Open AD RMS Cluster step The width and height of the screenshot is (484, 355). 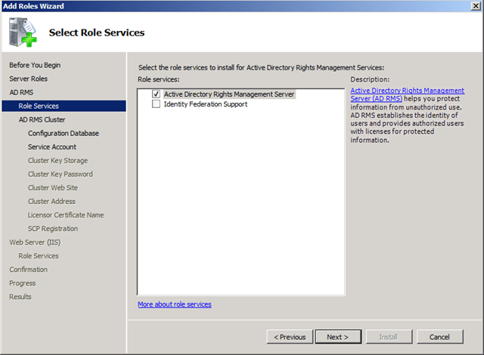[x=42, y=119]
